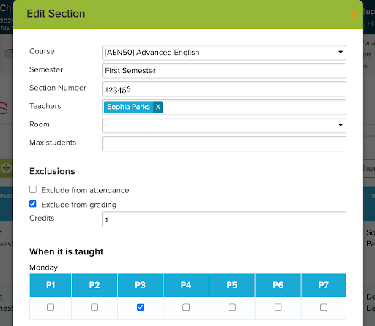
Task: Click the green plus add icon
Action: [7, 168]
